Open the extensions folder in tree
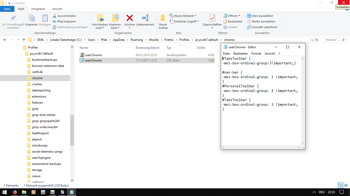The height and width of the screenshot is (196, 350). click(x=39, y=96)
